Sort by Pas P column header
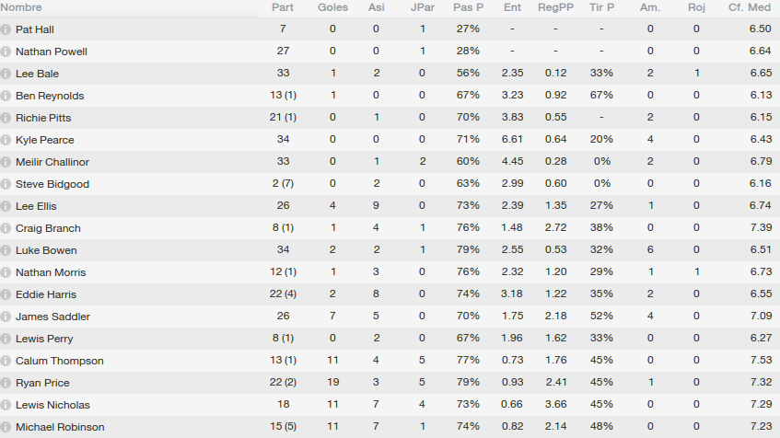The image size is (780, 438). (x=468, y=7)
